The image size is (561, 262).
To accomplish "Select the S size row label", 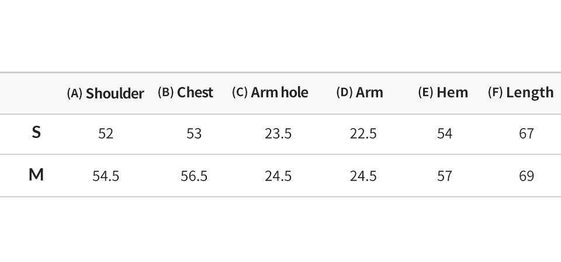I will [x=36, y=133].
